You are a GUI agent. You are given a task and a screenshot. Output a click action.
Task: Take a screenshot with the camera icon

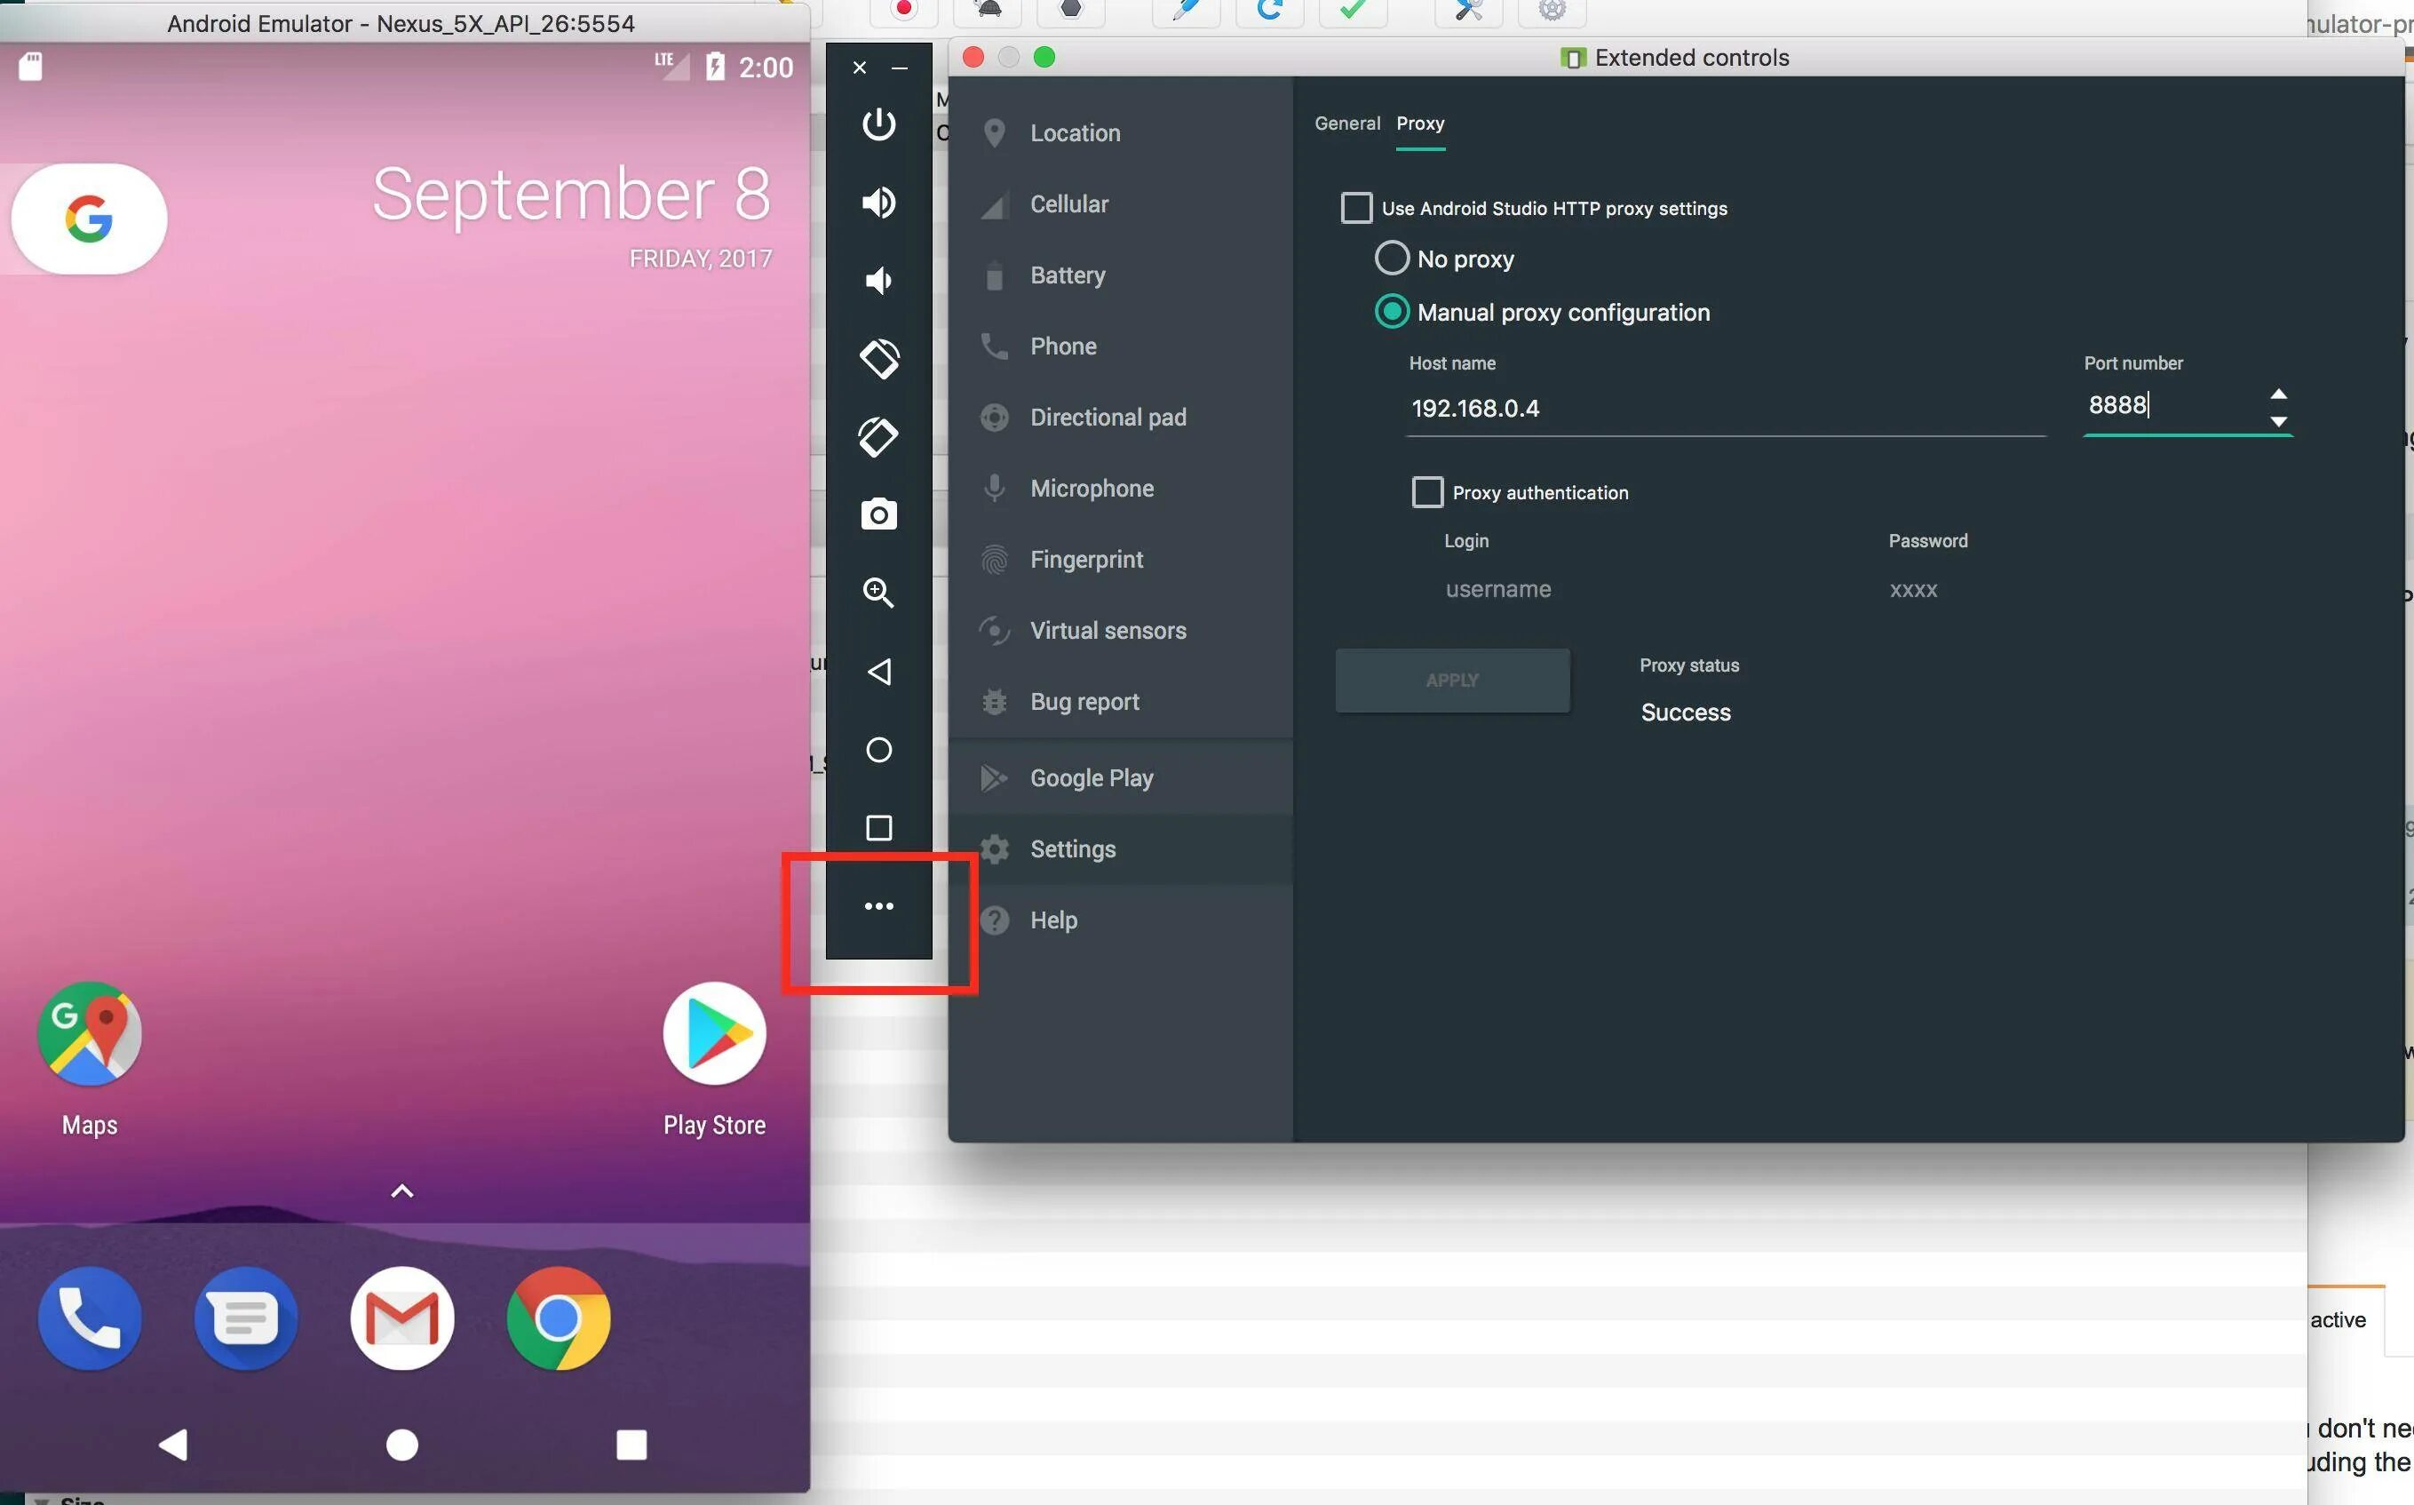(x=877, y=514)
